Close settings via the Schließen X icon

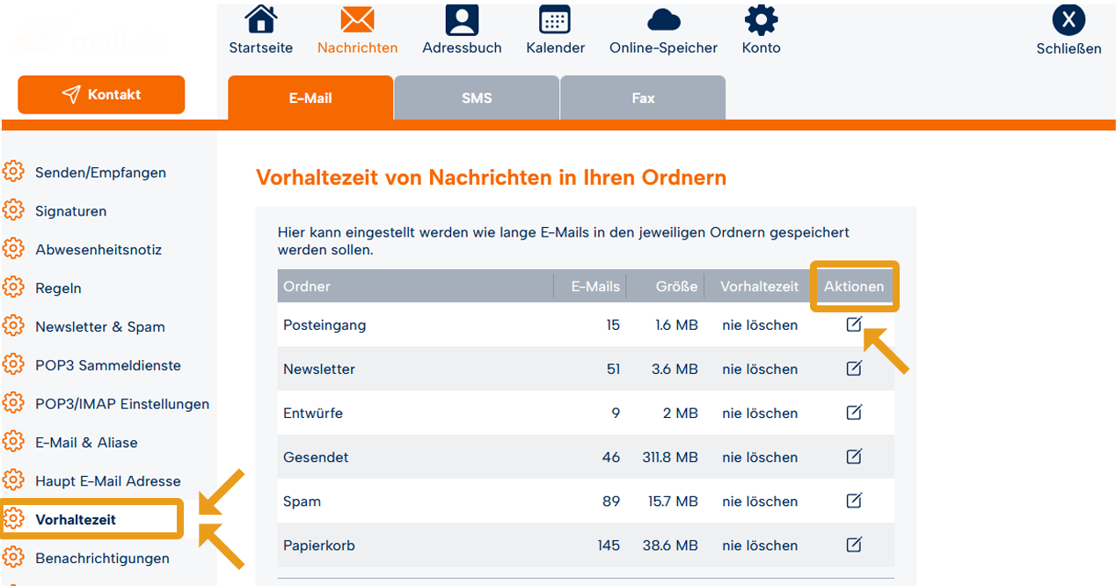pos(1069,19)
